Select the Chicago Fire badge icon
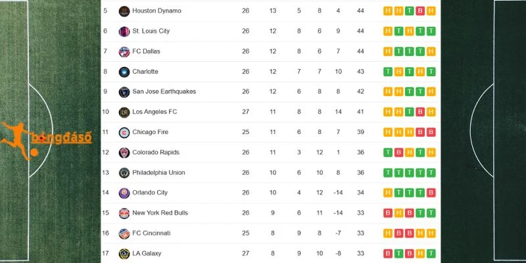This screenshot has height=263, width=526. 124,133
